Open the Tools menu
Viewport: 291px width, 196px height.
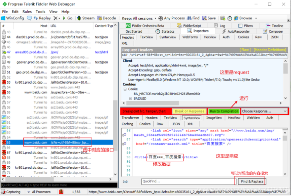pos(41,12)
